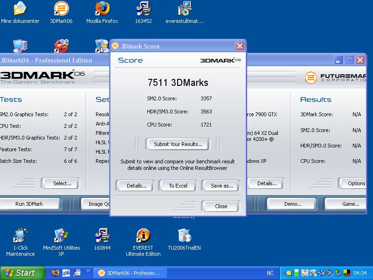The image size is (373, 280).
Task: Click the CPU Score value 1721
Action: (x=206, y=125)
